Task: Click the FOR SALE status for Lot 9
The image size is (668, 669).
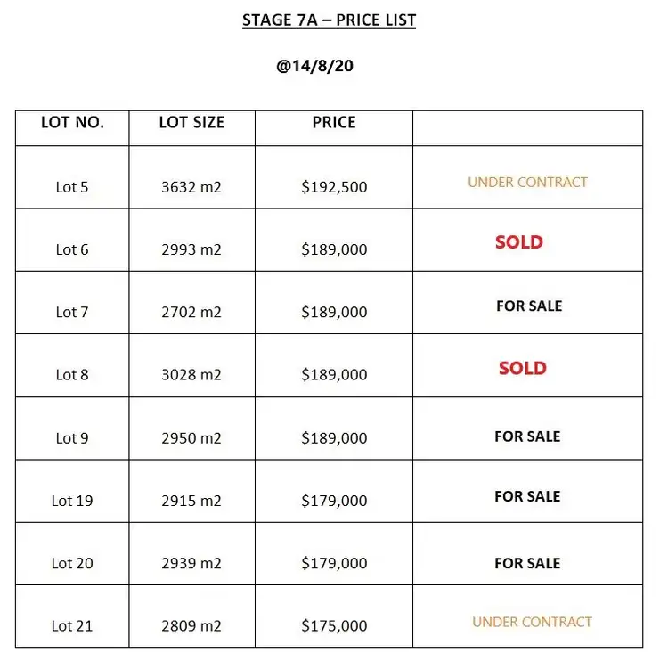Action: click(x=527, y=436)
